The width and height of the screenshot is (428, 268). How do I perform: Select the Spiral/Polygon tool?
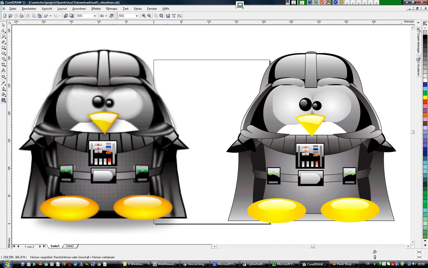[4, 59]
